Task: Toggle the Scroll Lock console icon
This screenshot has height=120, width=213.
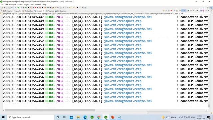Action: point(177,11)
